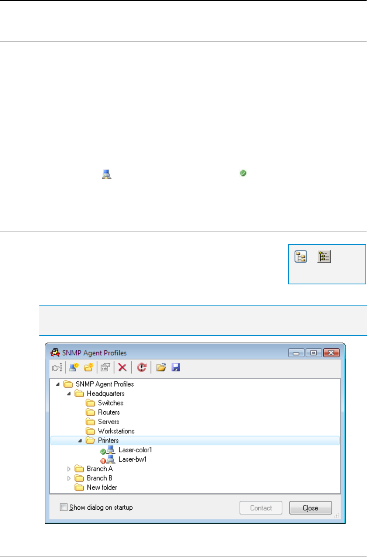Click the green checkmark status icon in the document text
The width and height of the screenshot is (367, 557).
(x=243, y=173)
